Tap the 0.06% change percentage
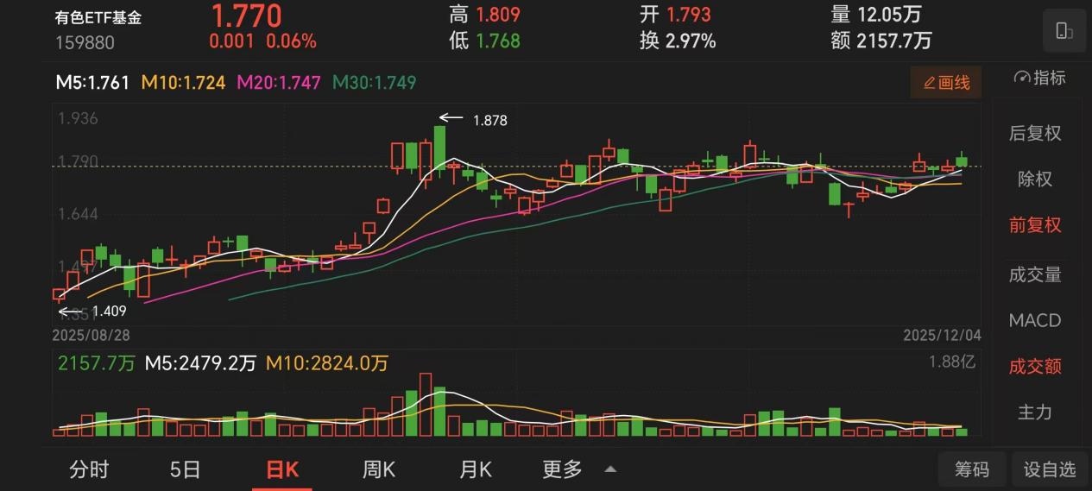This screenshot has height=491, width=1092. click(291, 41)
